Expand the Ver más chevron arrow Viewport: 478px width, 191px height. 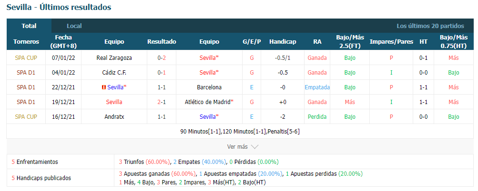[254, 147]
